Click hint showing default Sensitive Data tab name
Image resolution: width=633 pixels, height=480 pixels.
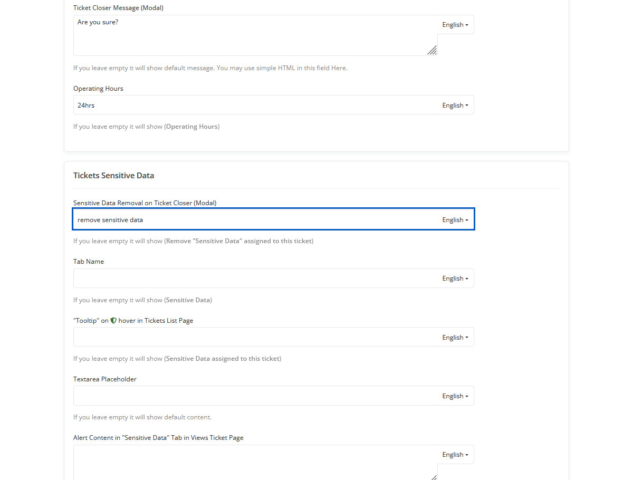click(142, 300)
